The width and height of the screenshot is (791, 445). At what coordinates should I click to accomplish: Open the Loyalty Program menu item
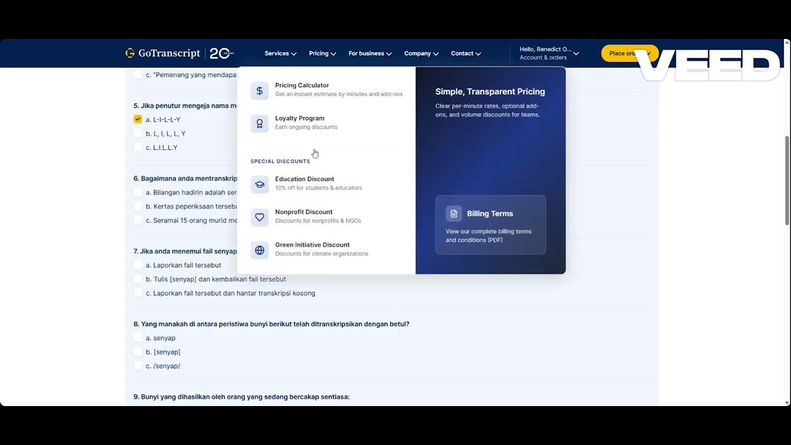[326, 122]
